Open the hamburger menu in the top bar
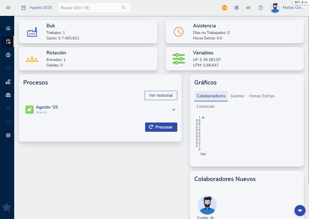Image resolution: width=309 pixels, height=219 pixels. click(8, 8)
